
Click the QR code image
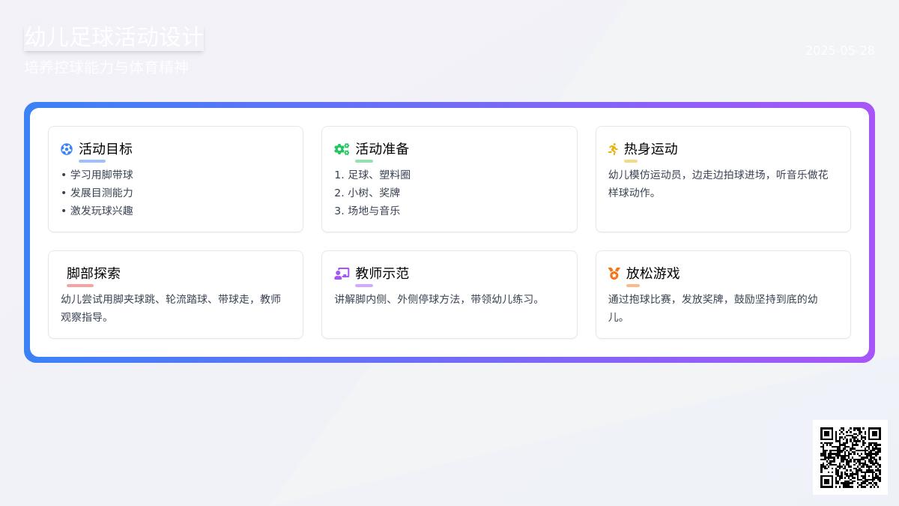(850, 457)
